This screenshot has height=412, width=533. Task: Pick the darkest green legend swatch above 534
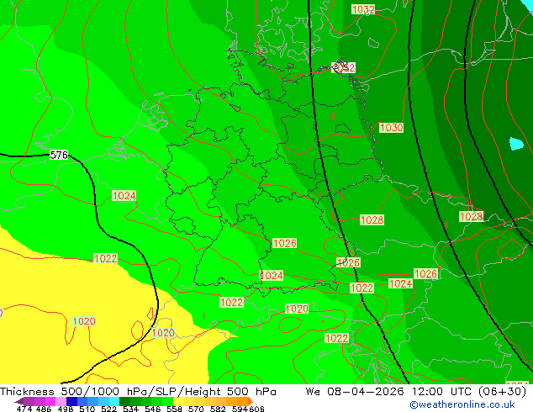tap(124, 401)
